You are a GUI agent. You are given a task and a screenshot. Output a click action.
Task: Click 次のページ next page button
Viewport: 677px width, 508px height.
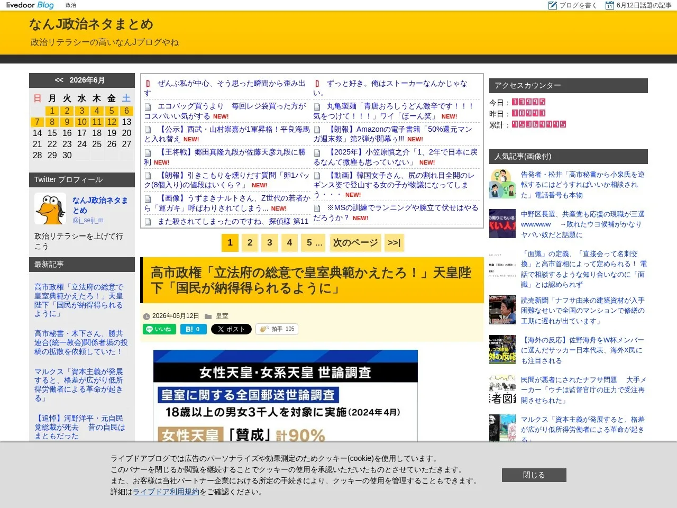[355, 243]
